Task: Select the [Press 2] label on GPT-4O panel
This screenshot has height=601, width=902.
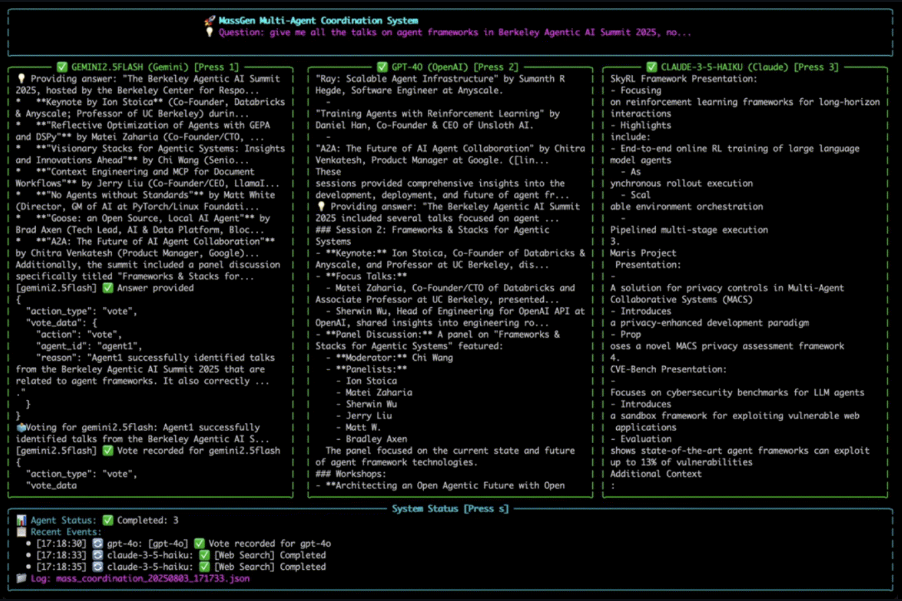Action: click(x=495, y=67)
